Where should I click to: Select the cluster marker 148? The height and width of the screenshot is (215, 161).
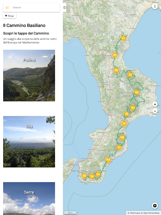(122, 137)
